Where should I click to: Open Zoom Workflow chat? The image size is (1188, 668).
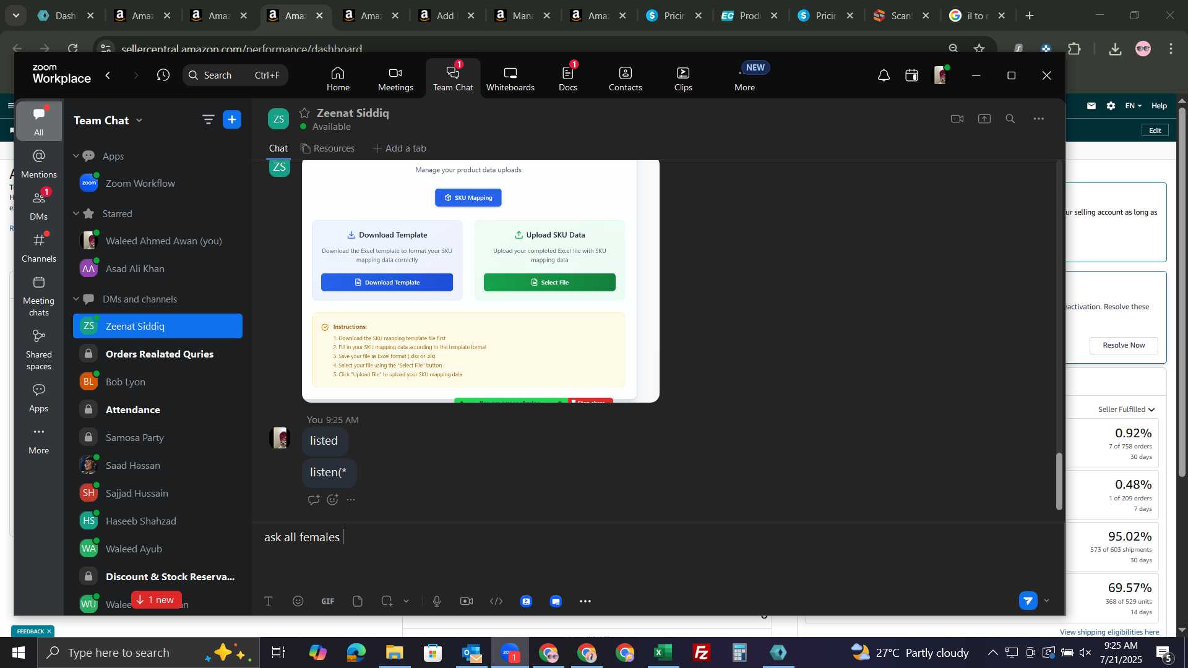[158, 183]
